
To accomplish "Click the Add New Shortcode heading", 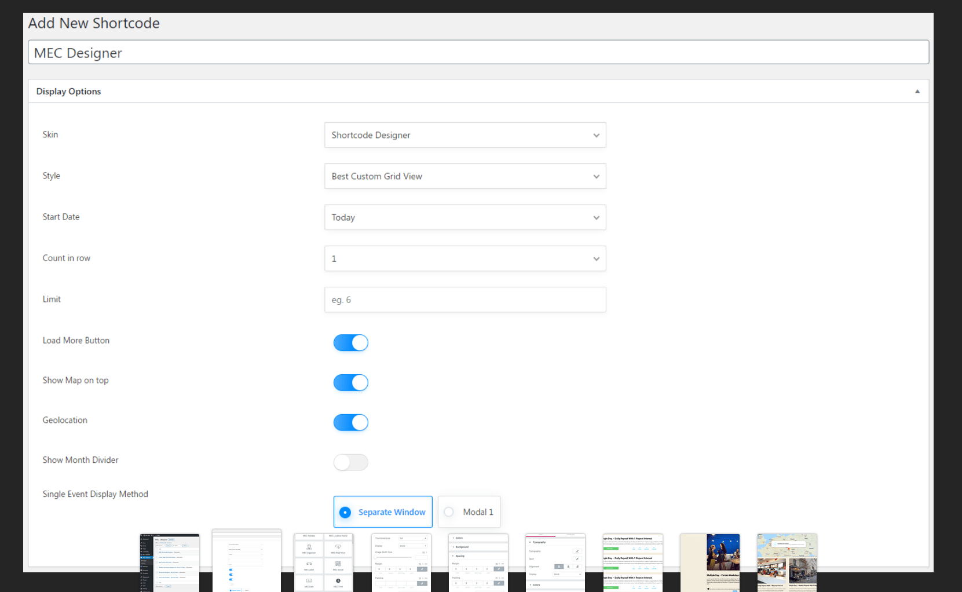I will [x=94, y=23].
